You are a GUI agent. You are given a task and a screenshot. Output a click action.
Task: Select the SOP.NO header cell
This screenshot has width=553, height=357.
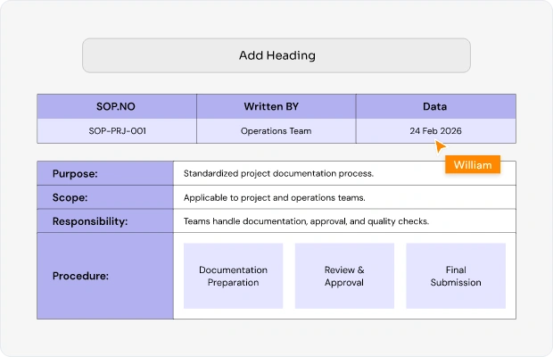click(117, 106)
